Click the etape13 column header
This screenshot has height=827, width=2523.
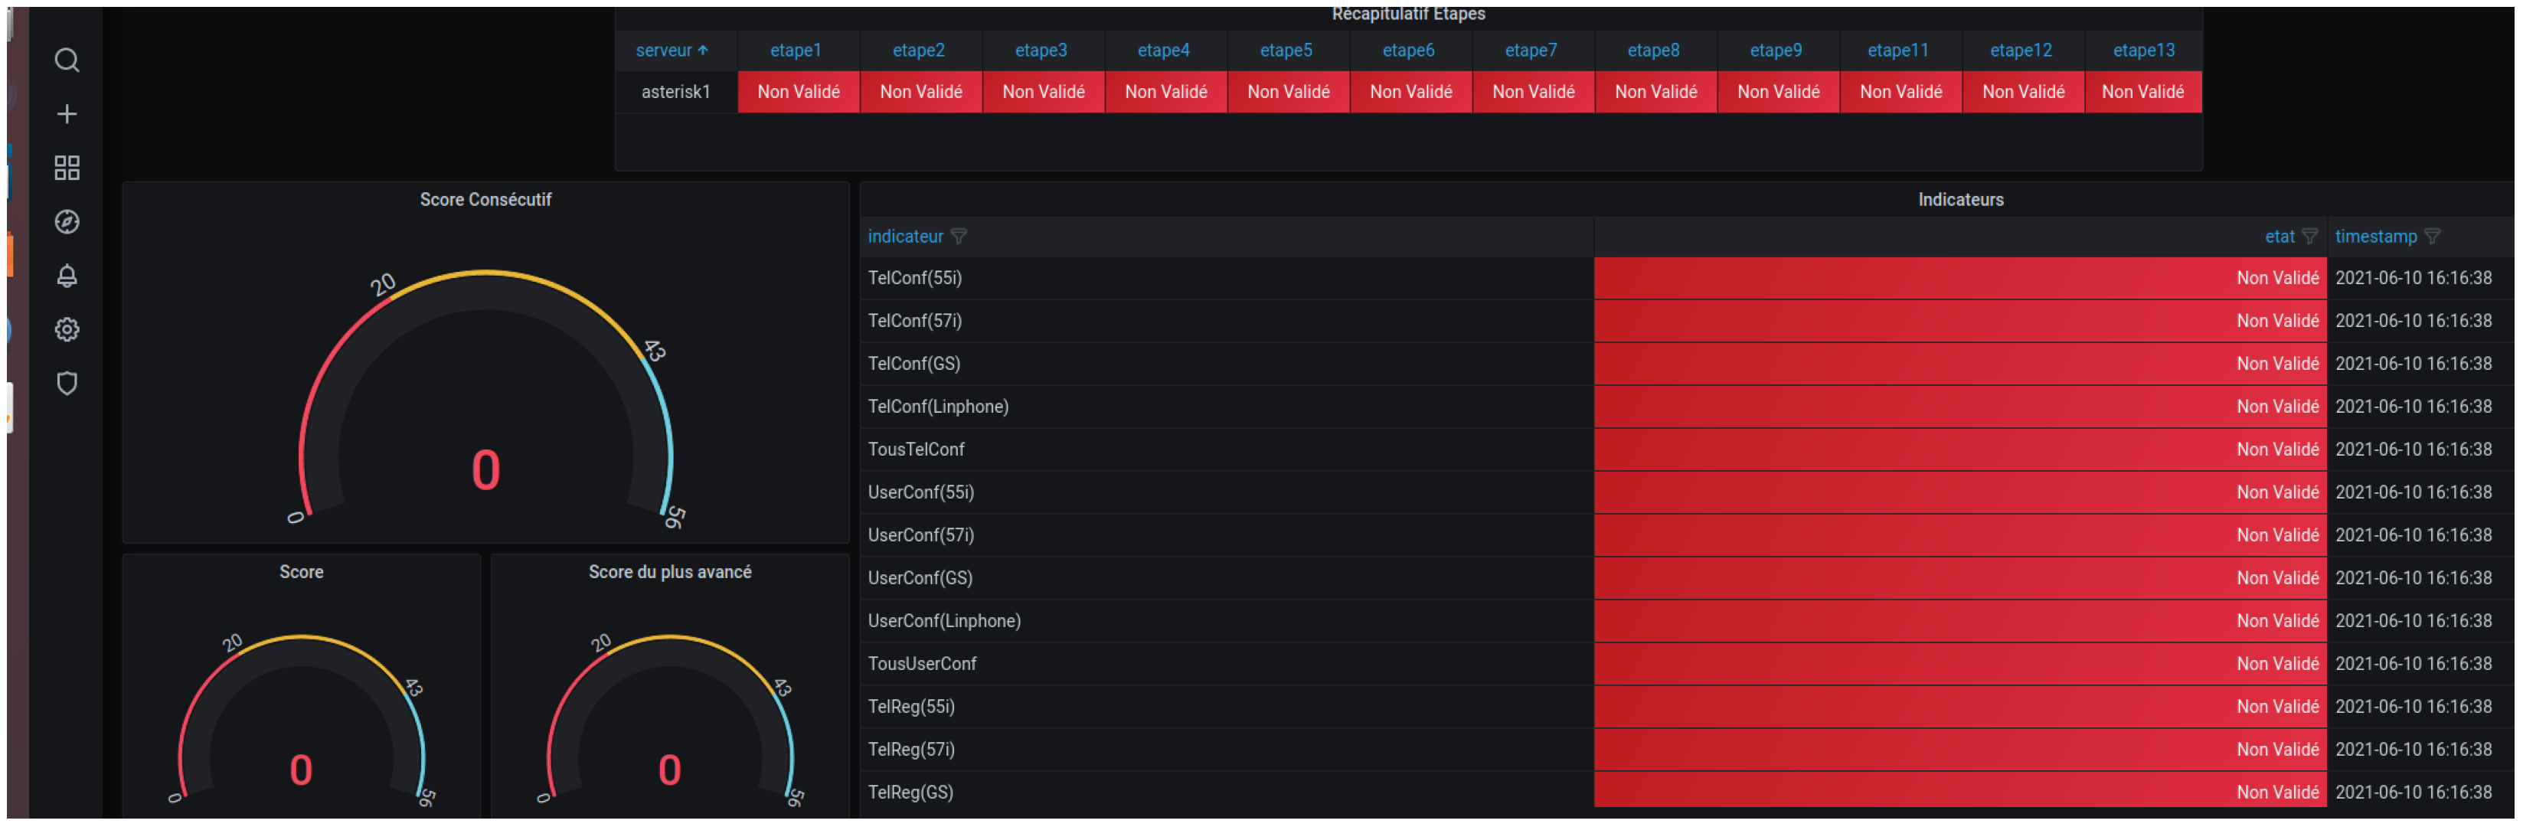pyautogui.click(x=2143, y=51)
